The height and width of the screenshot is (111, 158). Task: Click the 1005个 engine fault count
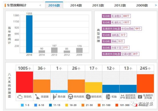click(x=25, y=68)
